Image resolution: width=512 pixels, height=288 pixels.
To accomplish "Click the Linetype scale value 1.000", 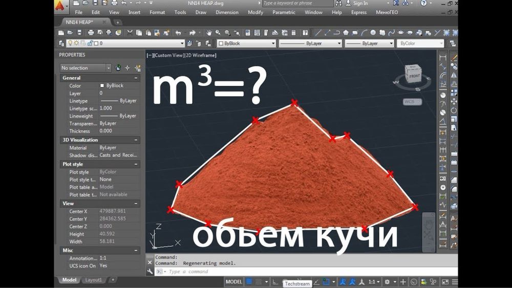I will 106,108.
